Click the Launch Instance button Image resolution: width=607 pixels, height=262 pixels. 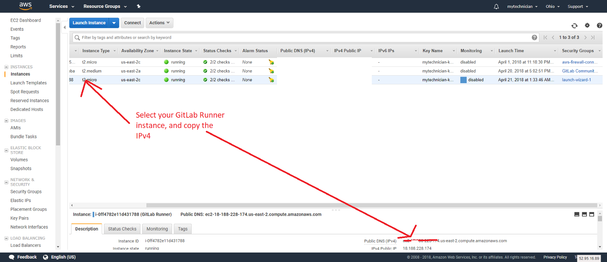[89, 23]
